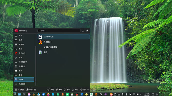Open the 开发 category
Screen dimensions: 172x96
tap(24, 58)
